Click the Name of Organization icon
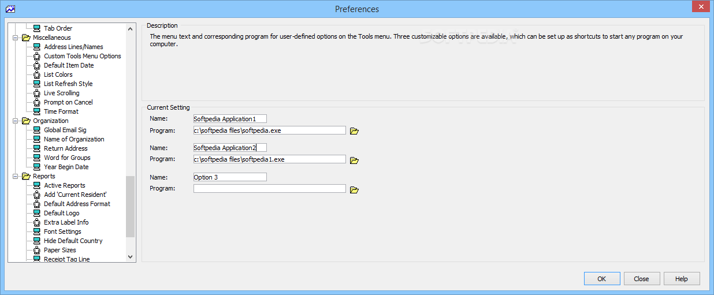Viewport: 714px width, 295px height. (37, 139)
